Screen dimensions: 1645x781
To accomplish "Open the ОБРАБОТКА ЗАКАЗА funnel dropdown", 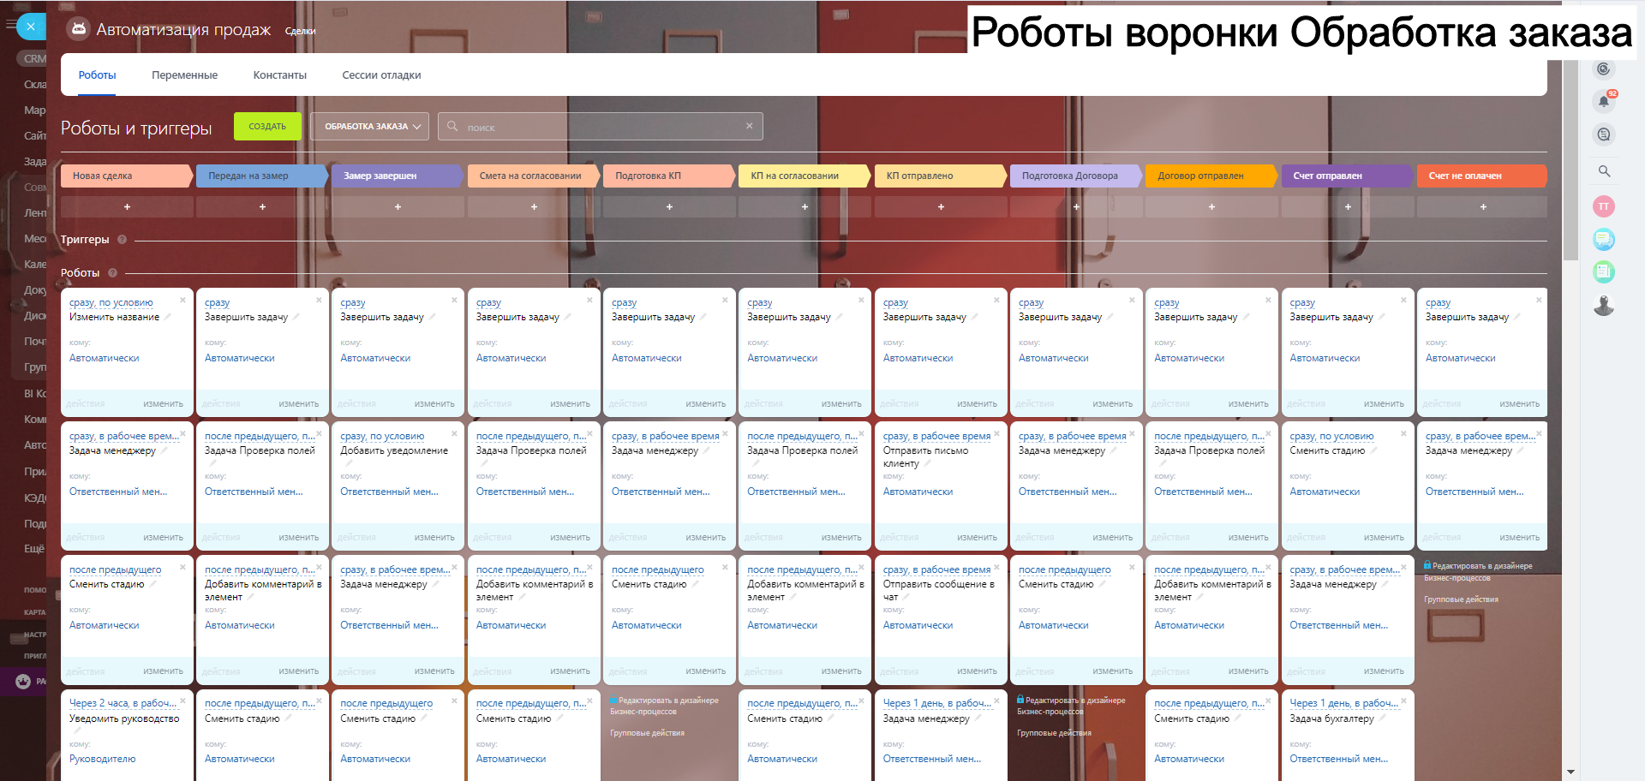I will (x=371, y=127).
